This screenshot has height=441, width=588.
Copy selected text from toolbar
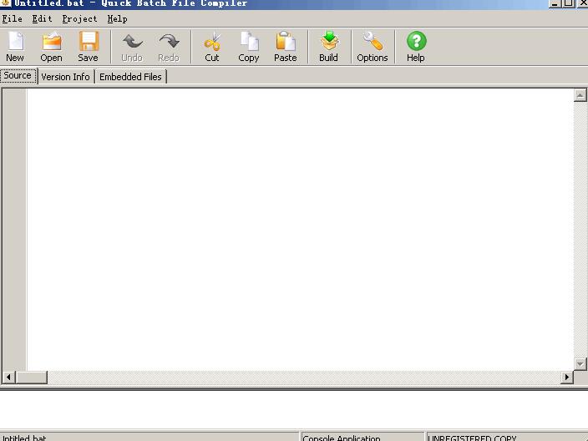(249, 47)
